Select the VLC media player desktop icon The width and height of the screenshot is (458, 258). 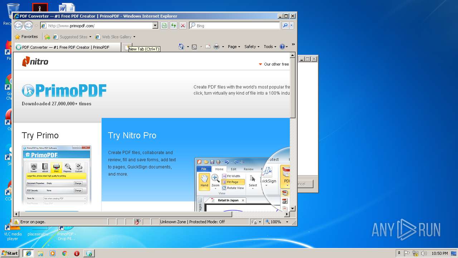point(13,232)
